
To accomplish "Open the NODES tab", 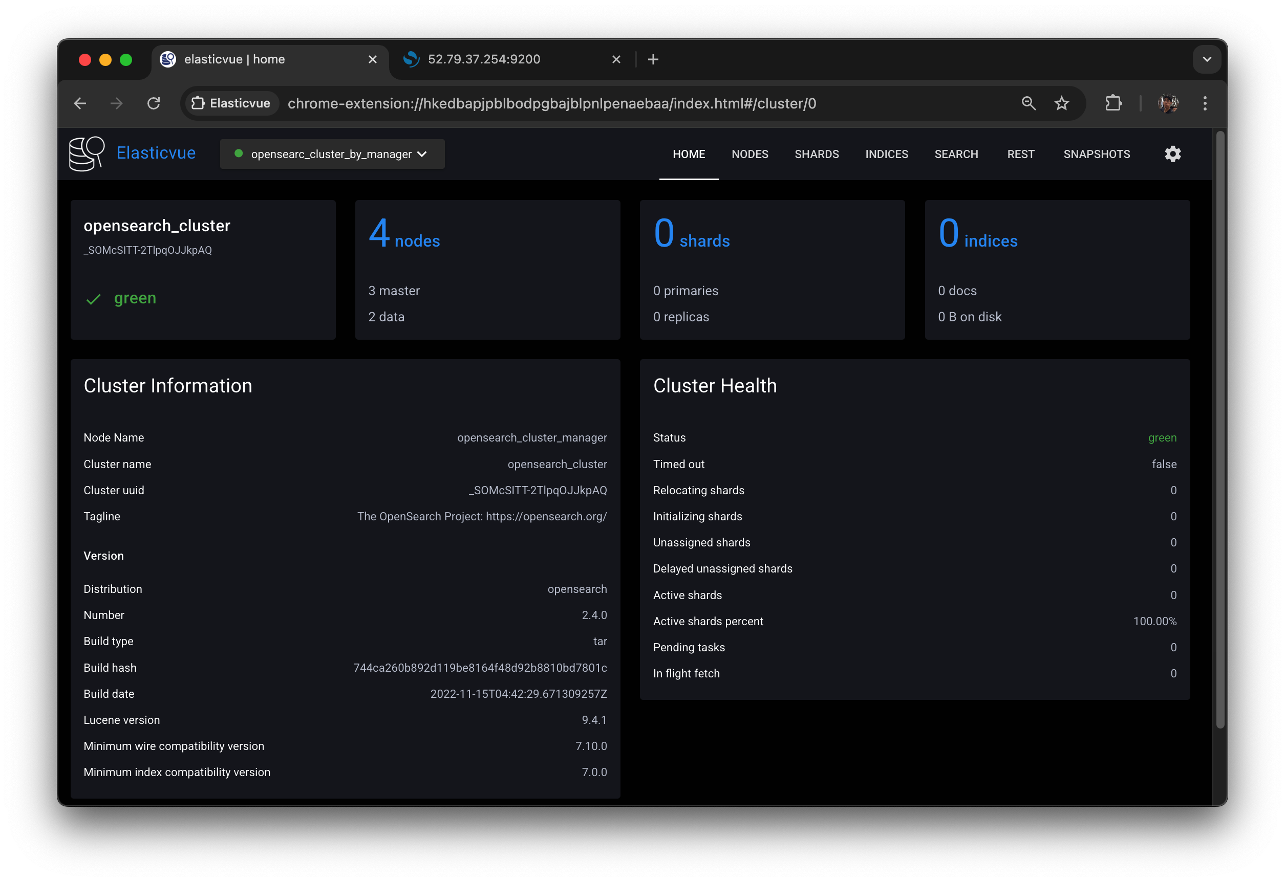I will click(749, 154).
